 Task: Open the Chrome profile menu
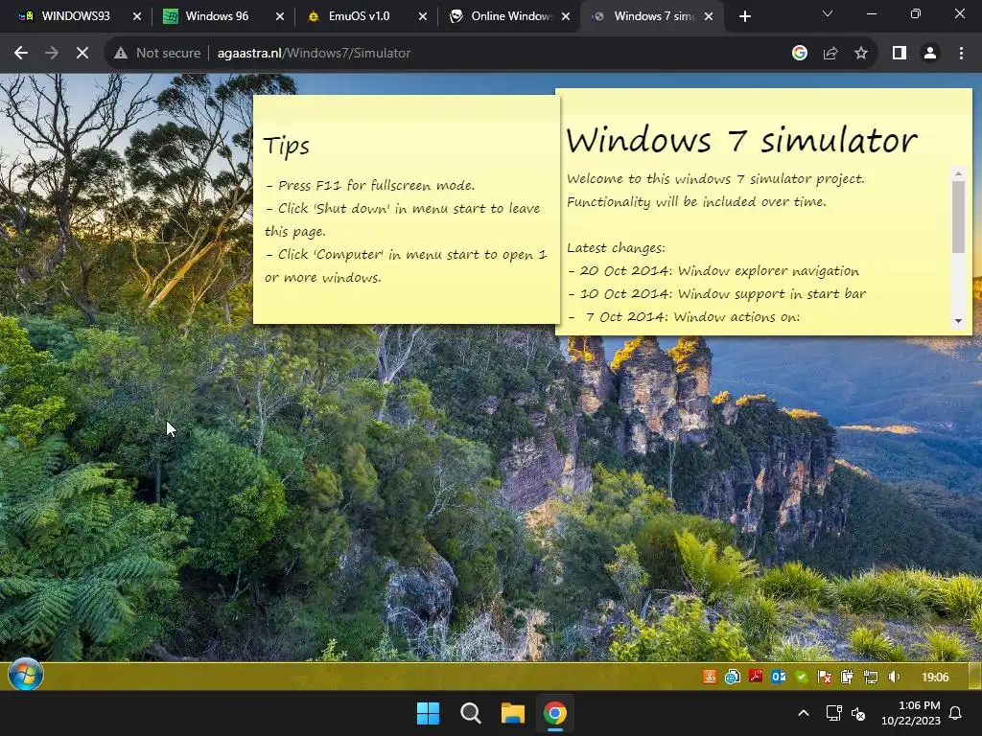click(930, 54)
